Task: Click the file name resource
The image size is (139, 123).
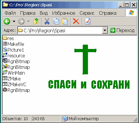Action: pyautogui.click(x=16, y=56)
